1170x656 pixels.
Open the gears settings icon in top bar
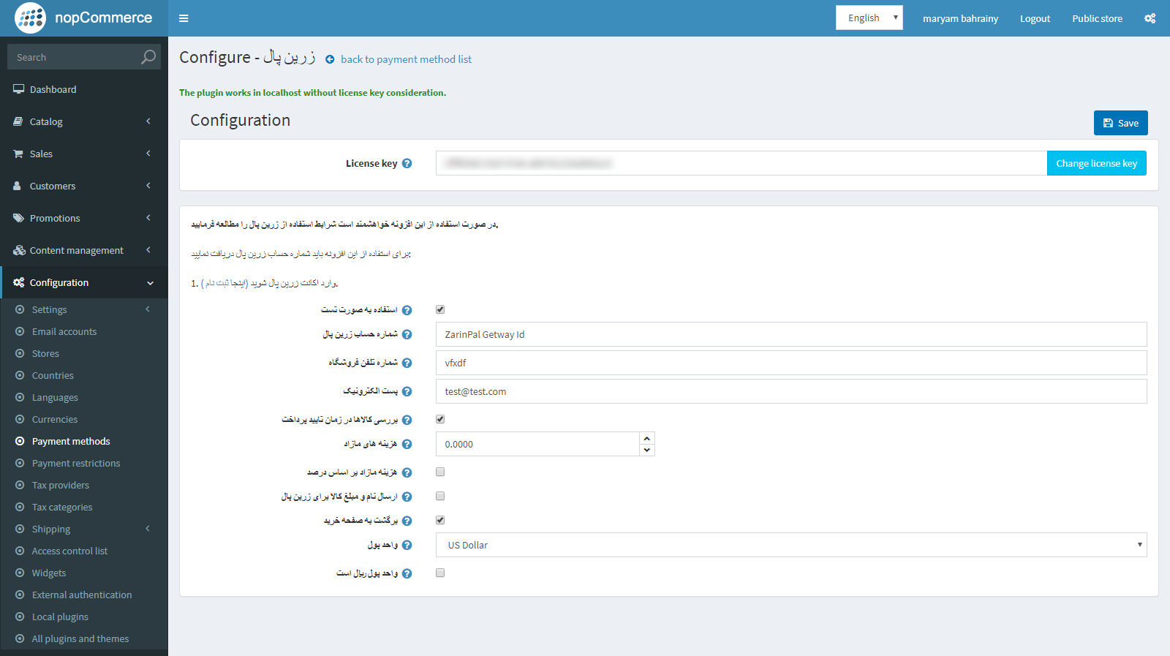pos(1150,18)
